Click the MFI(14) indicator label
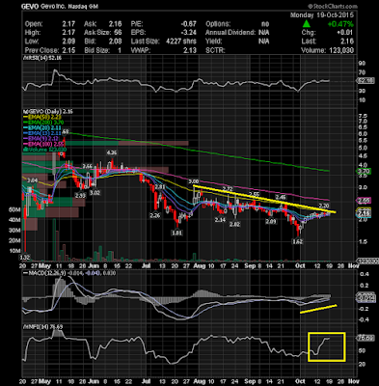Screen dimensions: 379x386 [x=42, y=327]
